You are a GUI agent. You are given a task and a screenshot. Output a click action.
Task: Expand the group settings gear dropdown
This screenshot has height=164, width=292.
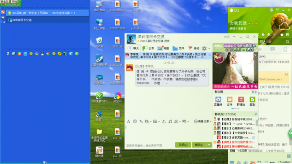[209, 49]
